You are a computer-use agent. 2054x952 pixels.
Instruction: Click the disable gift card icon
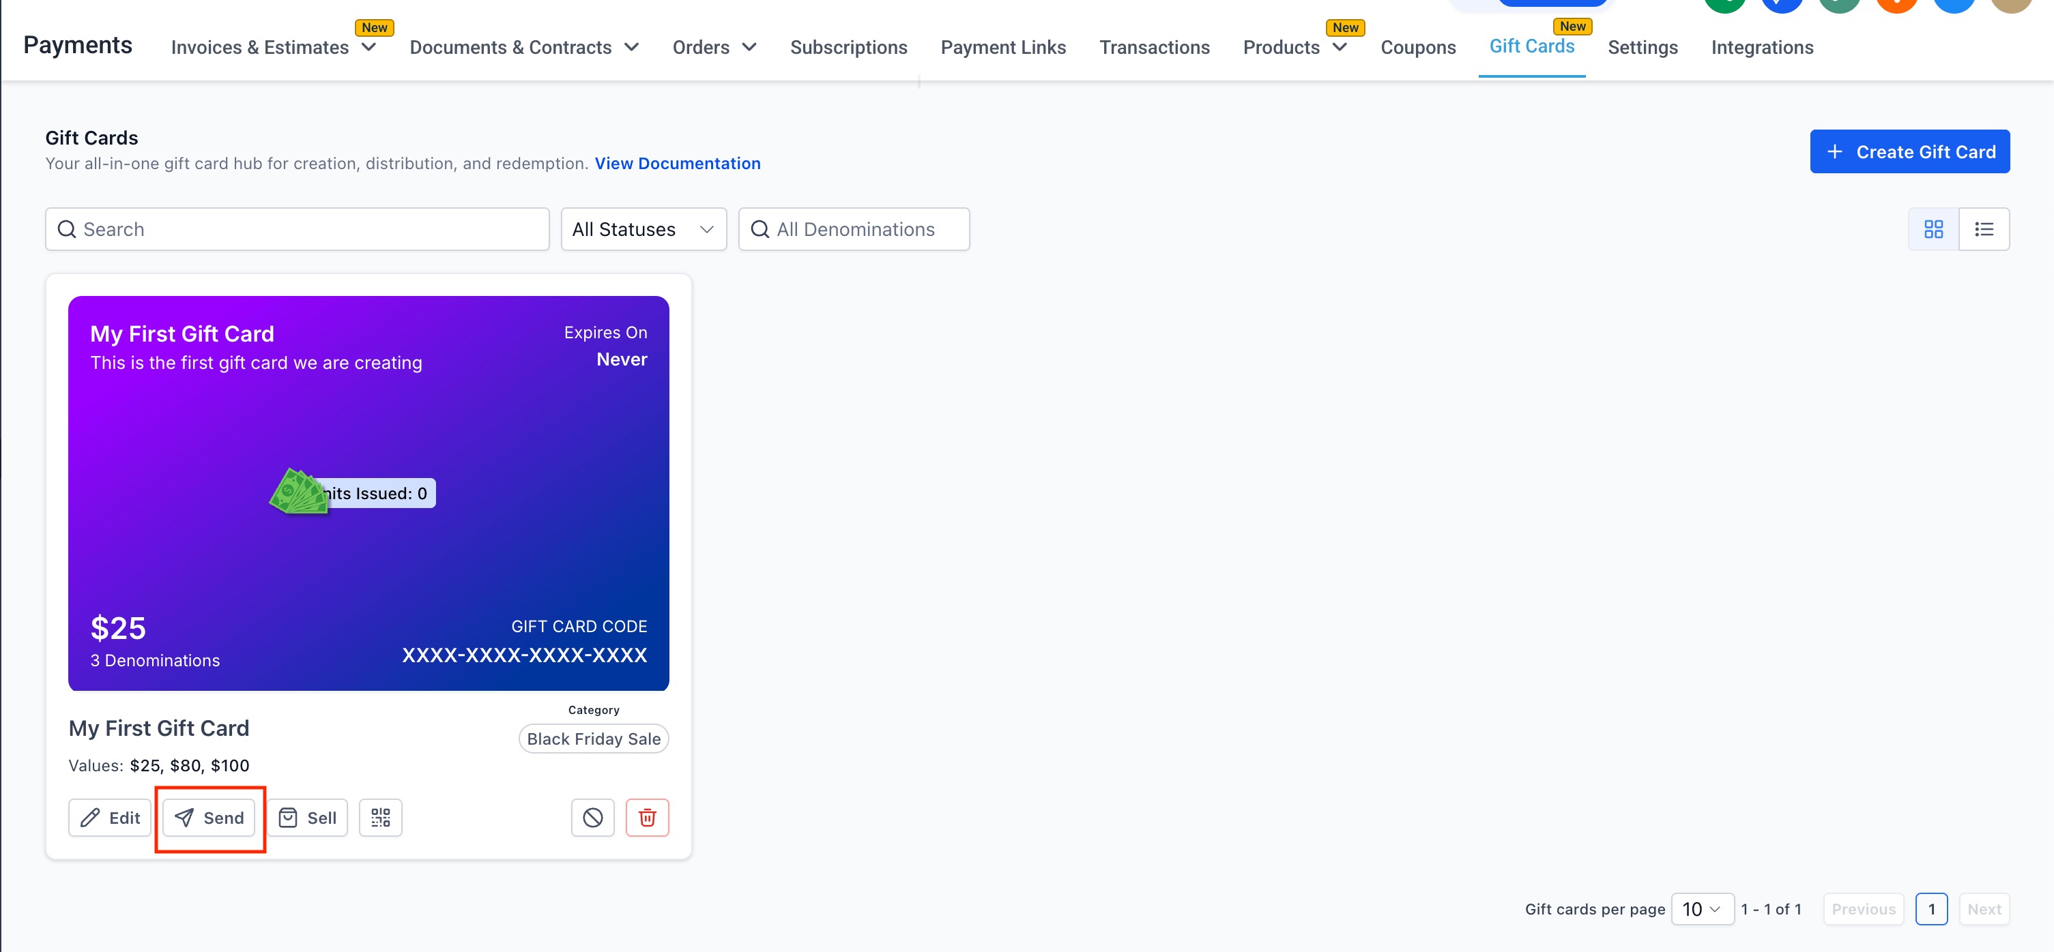click(592, 818)
